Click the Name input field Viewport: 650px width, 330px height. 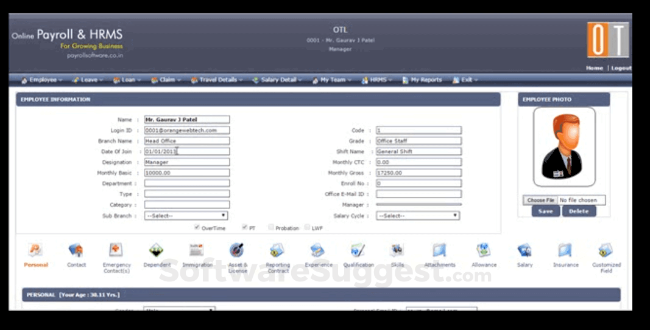[x=187, y=120]
